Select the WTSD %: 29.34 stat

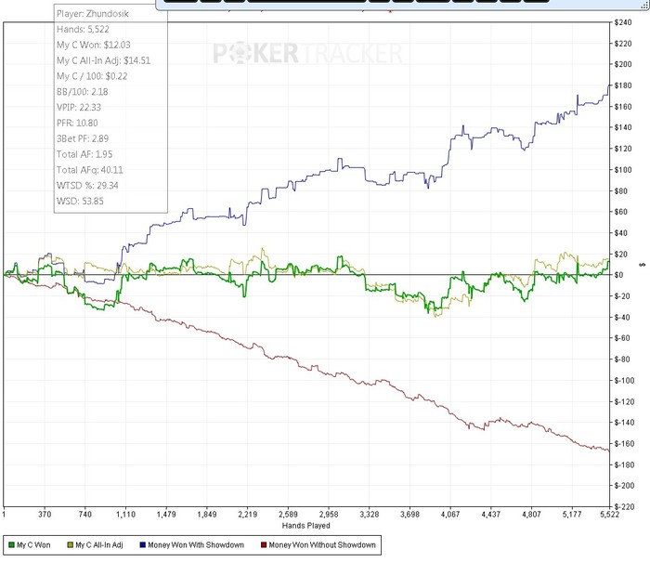click(x=87, y=186)
